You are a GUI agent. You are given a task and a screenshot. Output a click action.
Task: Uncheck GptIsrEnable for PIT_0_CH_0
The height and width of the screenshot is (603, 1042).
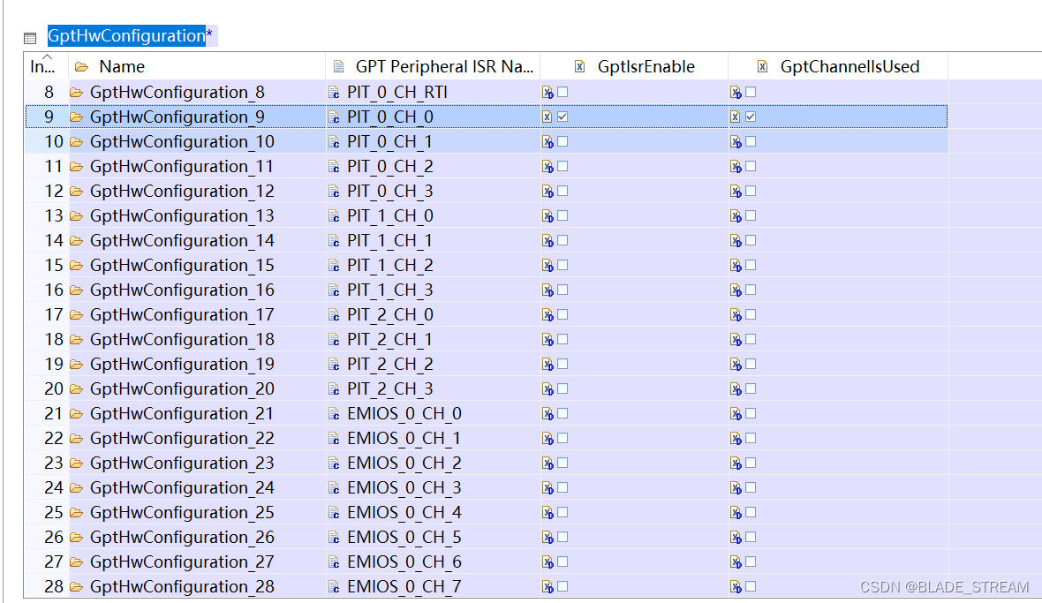[563, 117]
